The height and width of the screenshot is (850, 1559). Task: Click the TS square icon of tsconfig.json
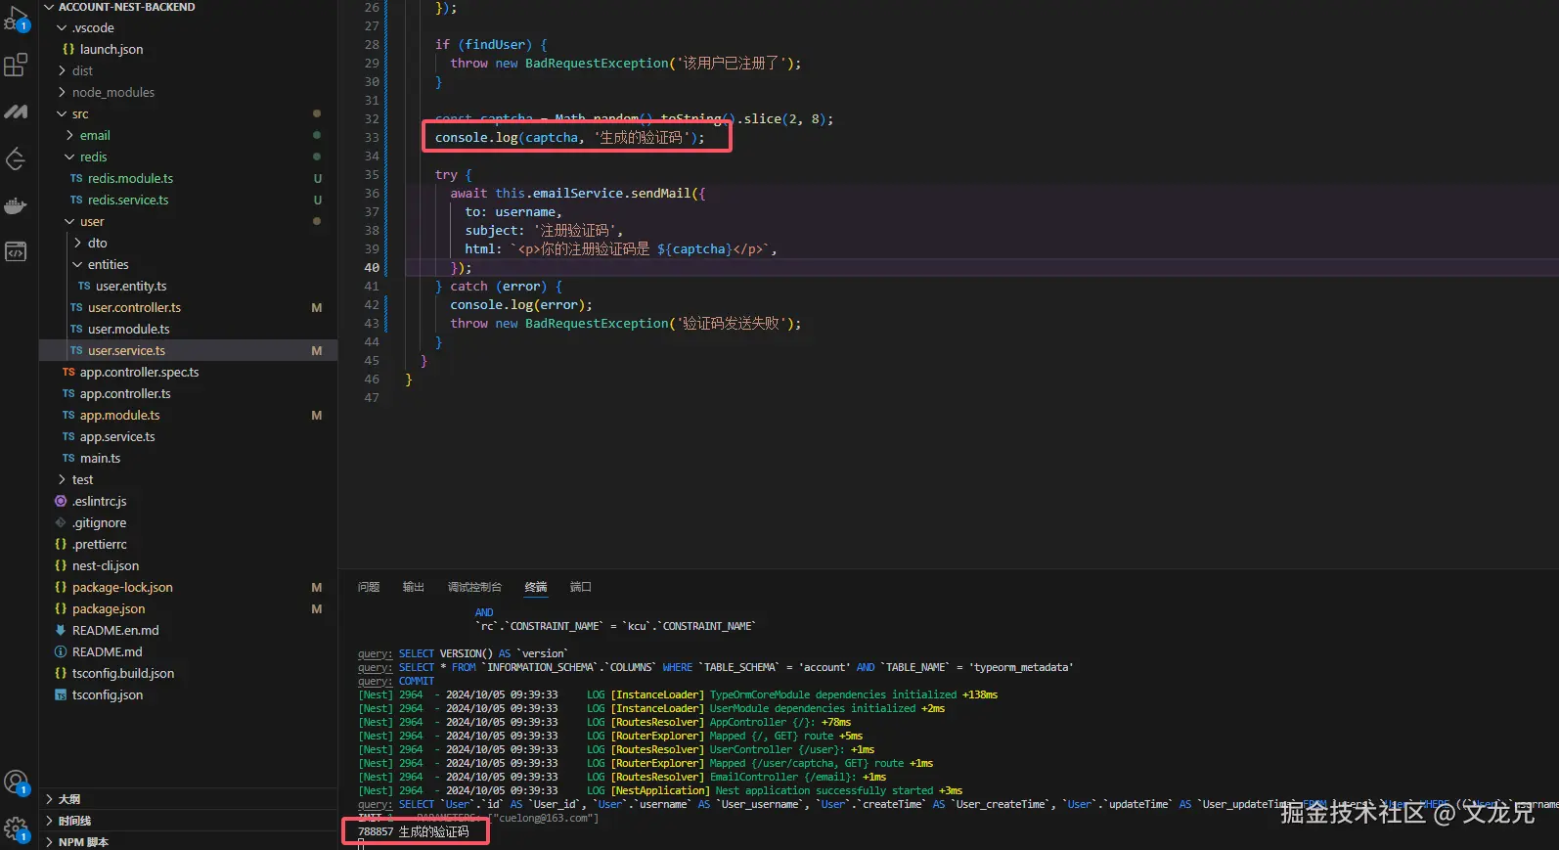point(61,694)
